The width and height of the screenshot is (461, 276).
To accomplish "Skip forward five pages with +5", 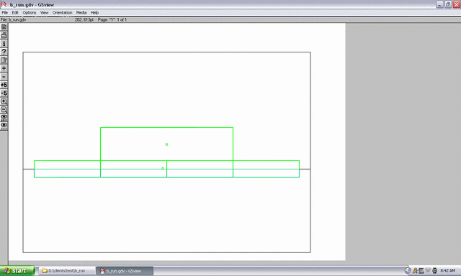I will click(4, 85).
